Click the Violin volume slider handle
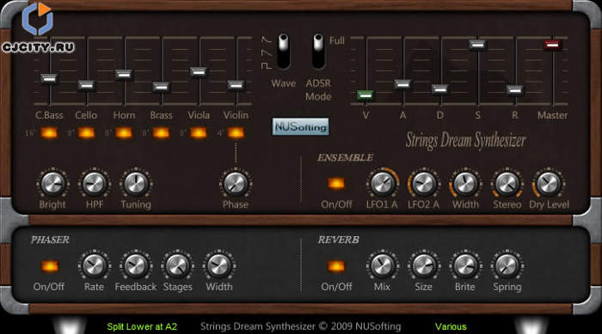This screenshot has height=334, width=602. (x=236, y=85)
